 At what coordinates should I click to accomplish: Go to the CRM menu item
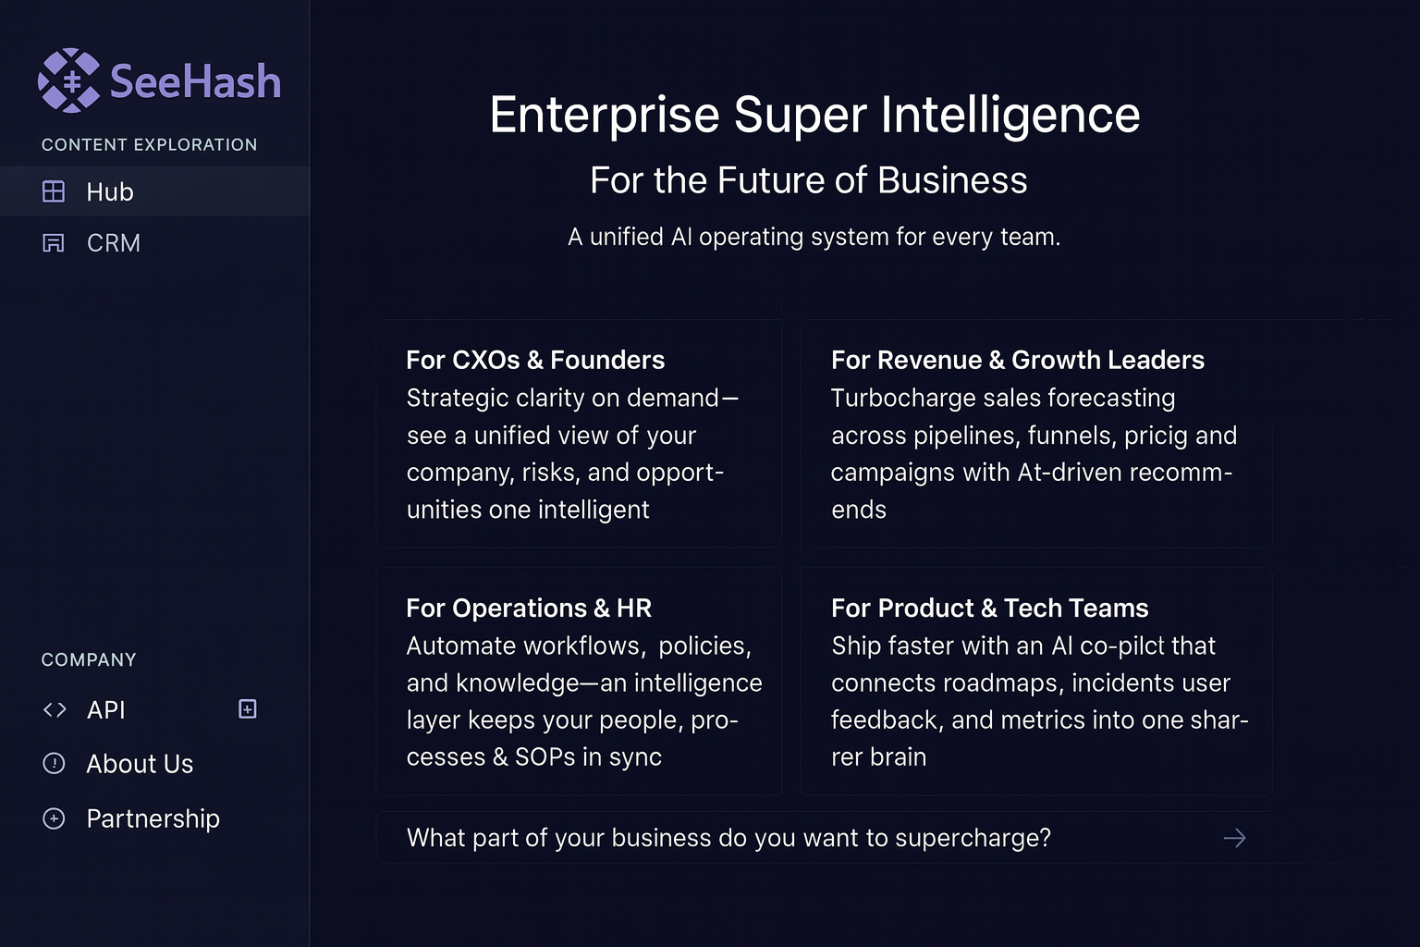114,243
